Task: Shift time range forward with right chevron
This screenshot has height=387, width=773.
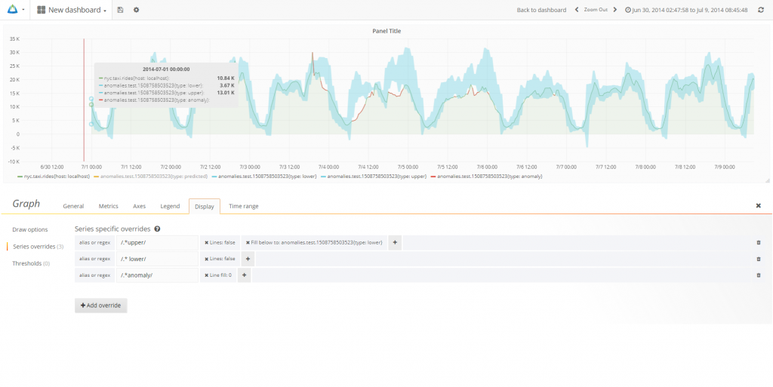Action: point(614,10)
